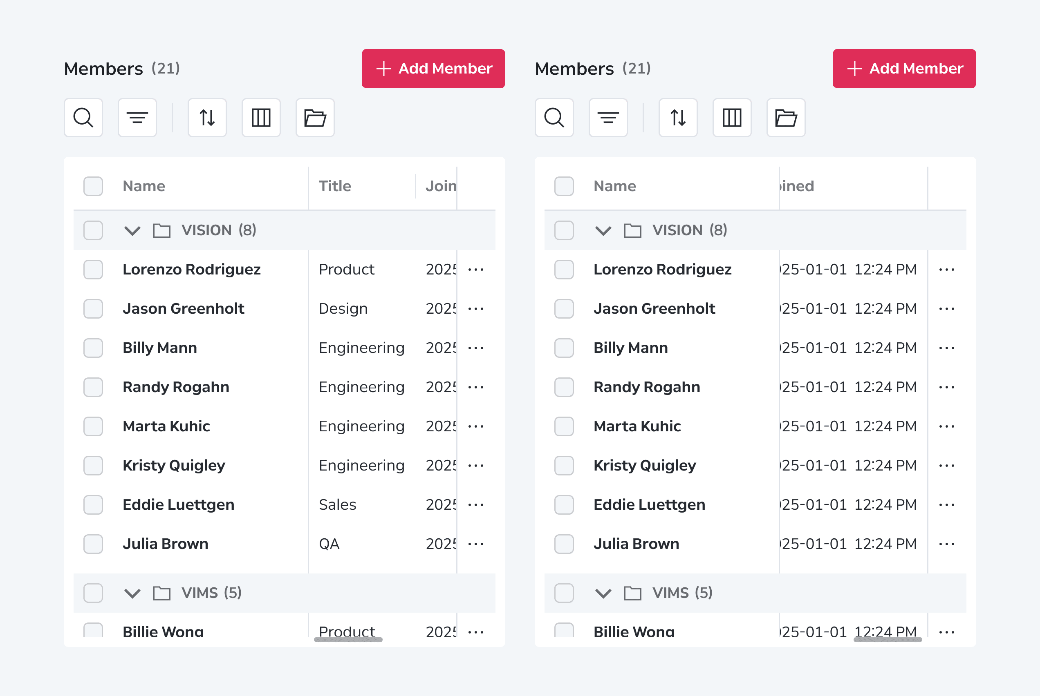Click Sales title cell for Eddie Luettgen
The height and width of the screenshot is (696, 1040).
338,505
